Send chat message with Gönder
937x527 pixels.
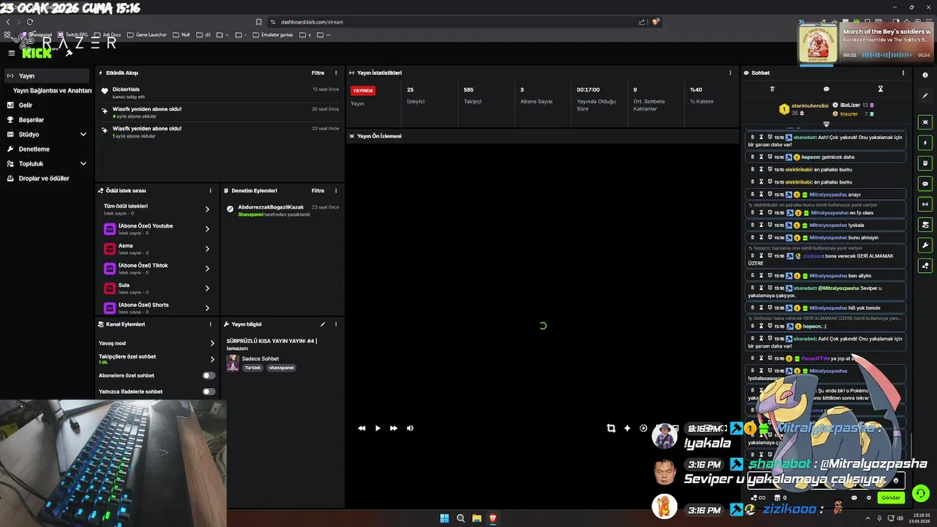(891, 498)
